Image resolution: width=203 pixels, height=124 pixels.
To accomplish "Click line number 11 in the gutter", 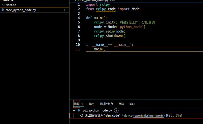I will click(x=78, y=49).
